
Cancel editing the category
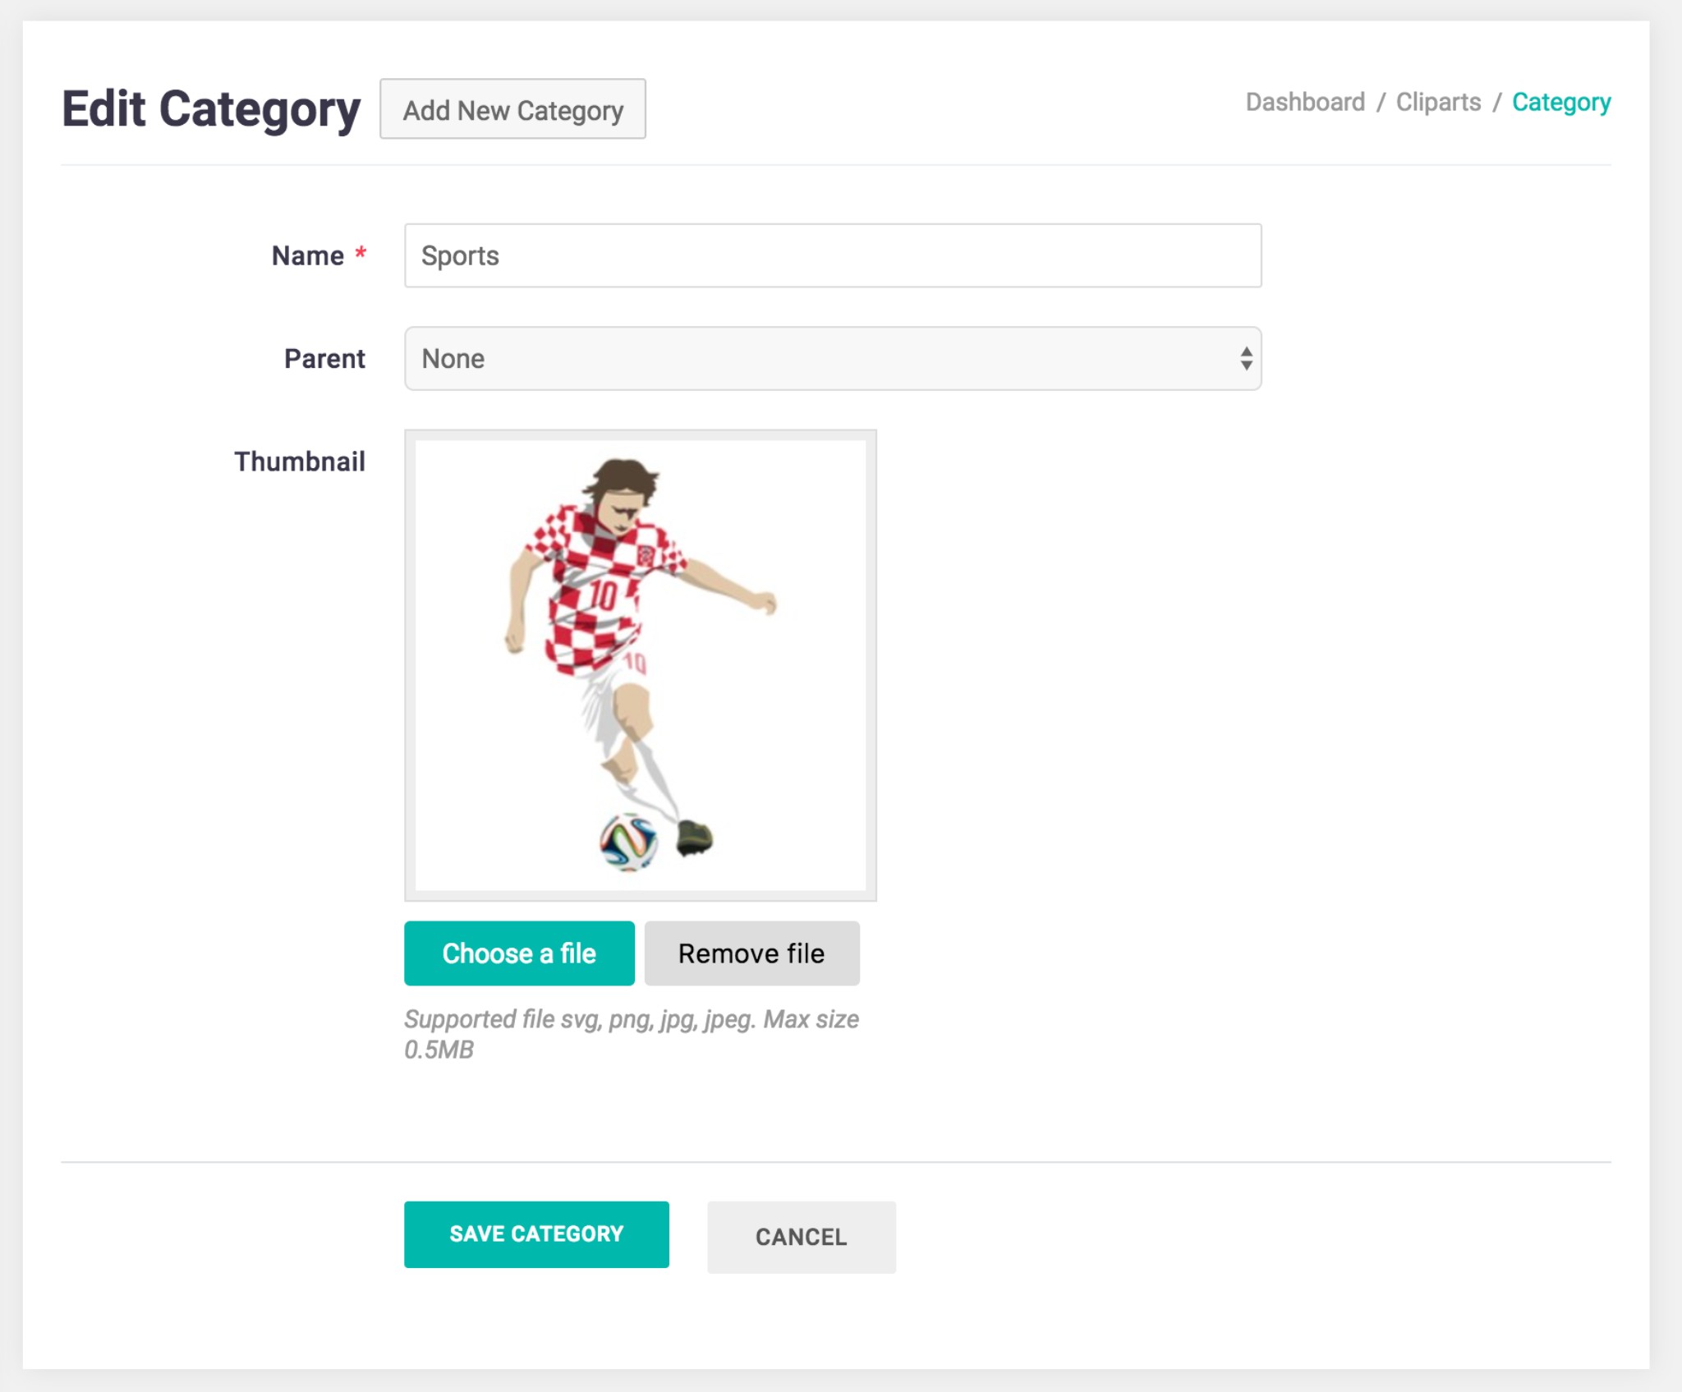click(801, 1237)
